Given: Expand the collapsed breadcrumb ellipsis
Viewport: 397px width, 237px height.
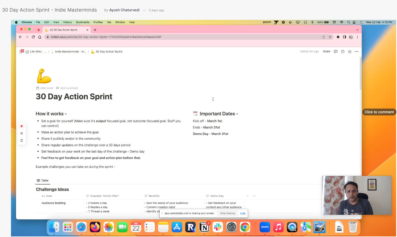Looking at the screenshot, I should [45, 52].
